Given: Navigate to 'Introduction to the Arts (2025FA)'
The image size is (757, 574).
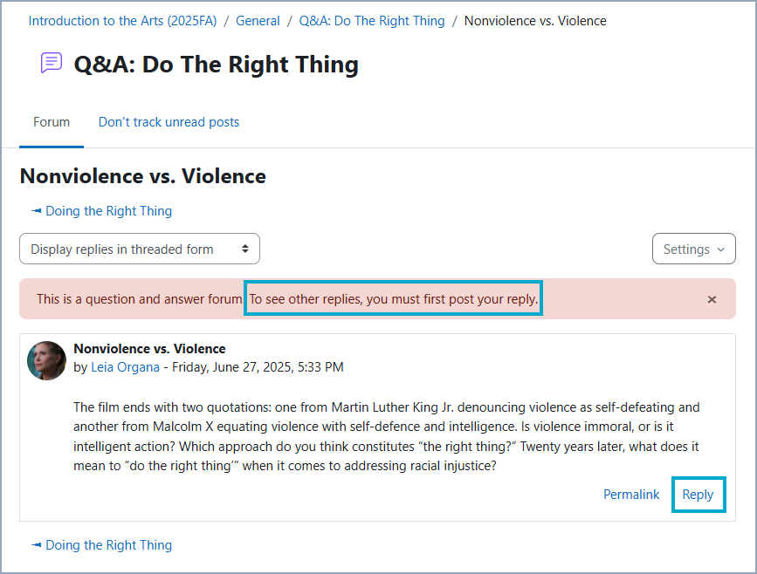Looking at the screenshot, I should click(x=121, y=20).
